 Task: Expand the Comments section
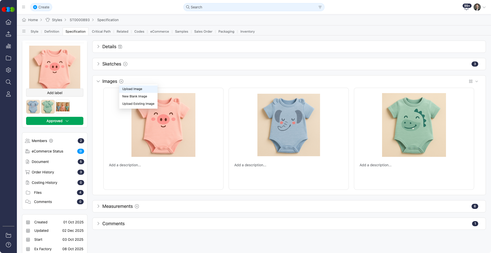[x=98, y=224]
